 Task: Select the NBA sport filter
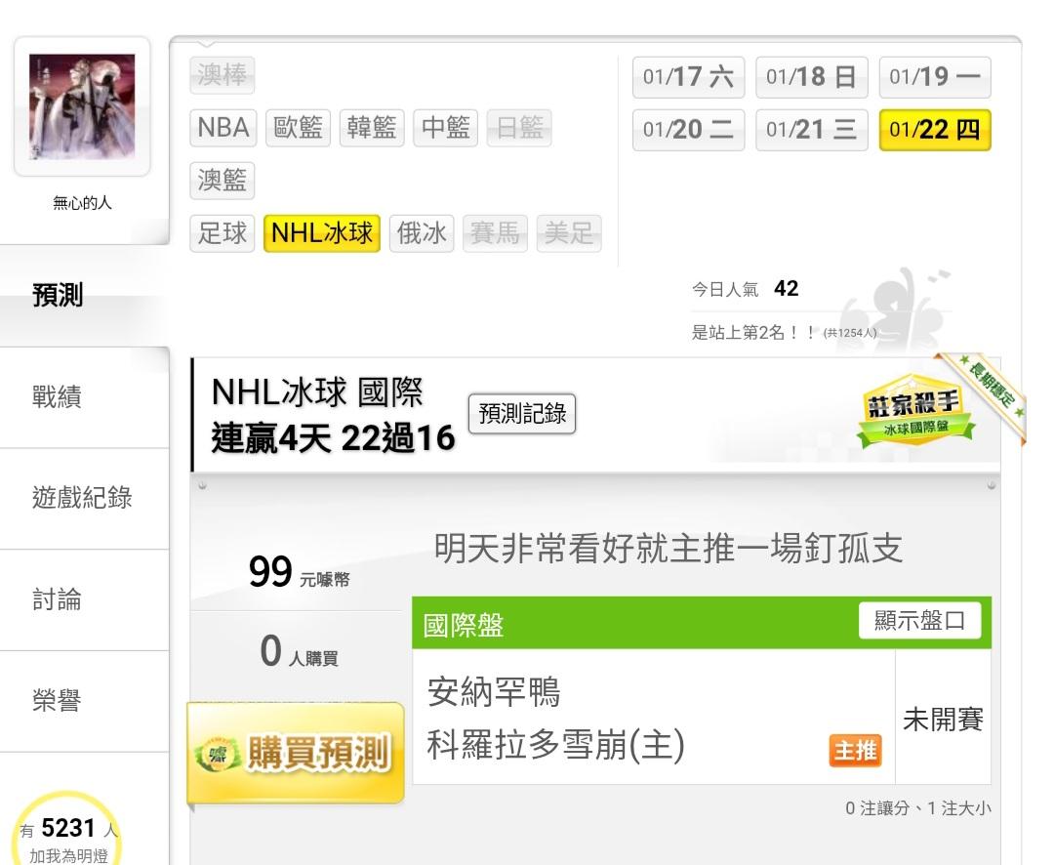[x=223, y=128]
